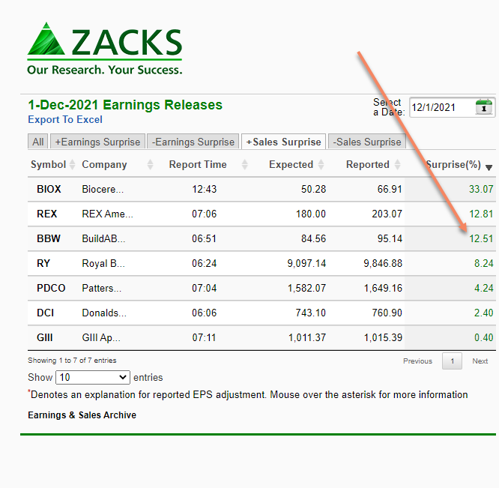Select the +Sales Surprise tab
The height and width of the screenshot is (488, 499).
click(283, 142)
